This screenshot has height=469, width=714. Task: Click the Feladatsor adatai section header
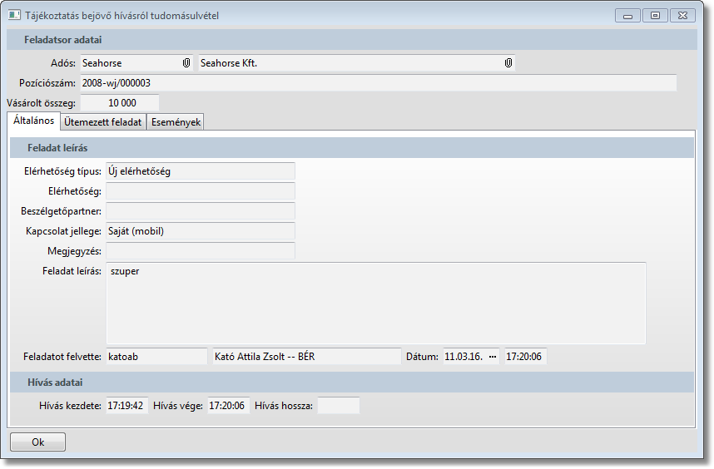point(351,40)
